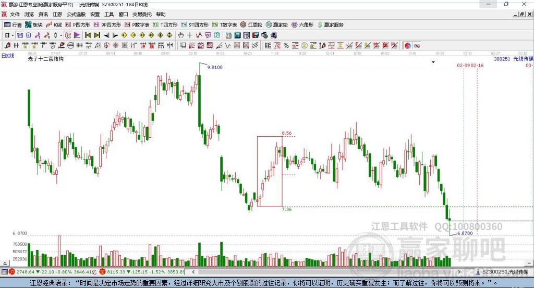The image size is (534, 288).
Task: Open the 日 period dropdown
Action: pyautogui.click(x=9, y=35)
